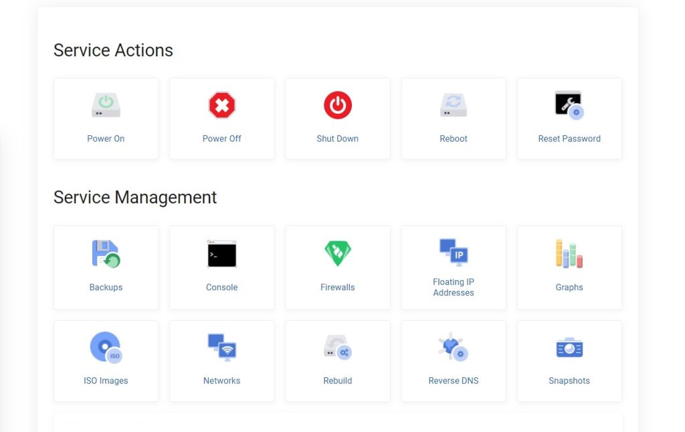This screenshot has height=432, width=685.
Task: Click the 'Shut Down' text label
Action: [x=337, y=138]
